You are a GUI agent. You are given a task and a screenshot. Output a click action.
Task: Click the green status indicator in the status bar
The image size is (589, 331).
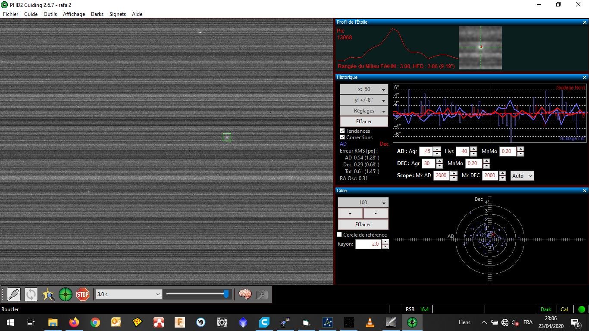pyautogui.click(x=582, y=309)
